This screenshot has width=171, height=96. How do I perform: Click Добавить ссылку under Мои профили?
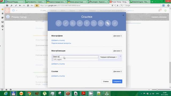[x=58, y=40]
